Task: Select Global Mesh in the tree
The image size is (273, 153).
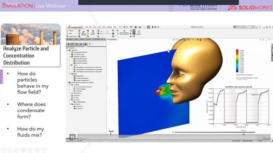Action: pyautogui.click(x=78, y=76)
